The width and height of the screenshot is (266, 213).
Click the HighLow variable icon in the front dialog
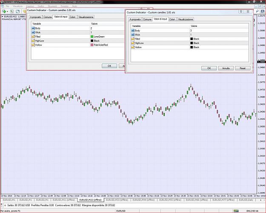[x=133, y=43]
